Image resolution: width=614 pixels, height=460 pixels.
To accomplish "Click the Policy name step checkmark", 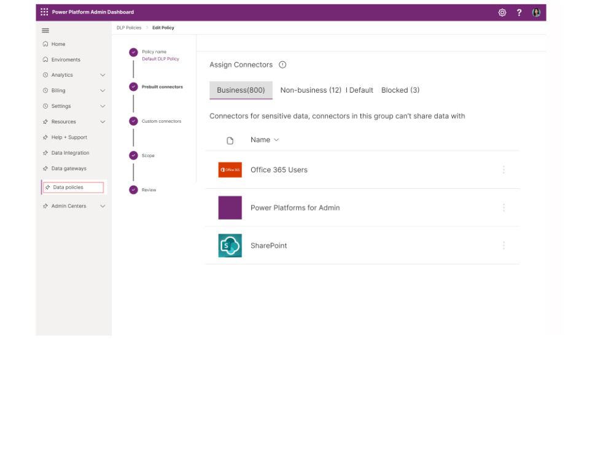I will pos(133,52).
